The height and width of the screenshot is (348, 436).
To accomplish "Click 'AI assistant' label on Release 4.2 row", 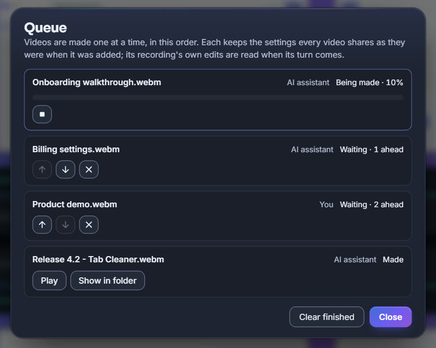I will (x=355, y=260).
